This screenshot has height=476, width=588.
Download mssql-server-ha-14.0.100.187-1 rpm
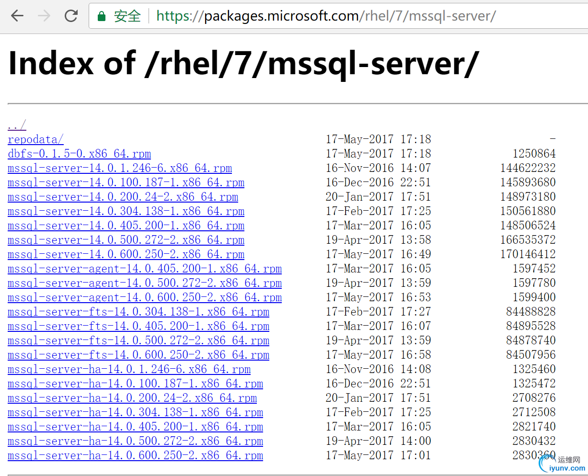pos(135,384)
